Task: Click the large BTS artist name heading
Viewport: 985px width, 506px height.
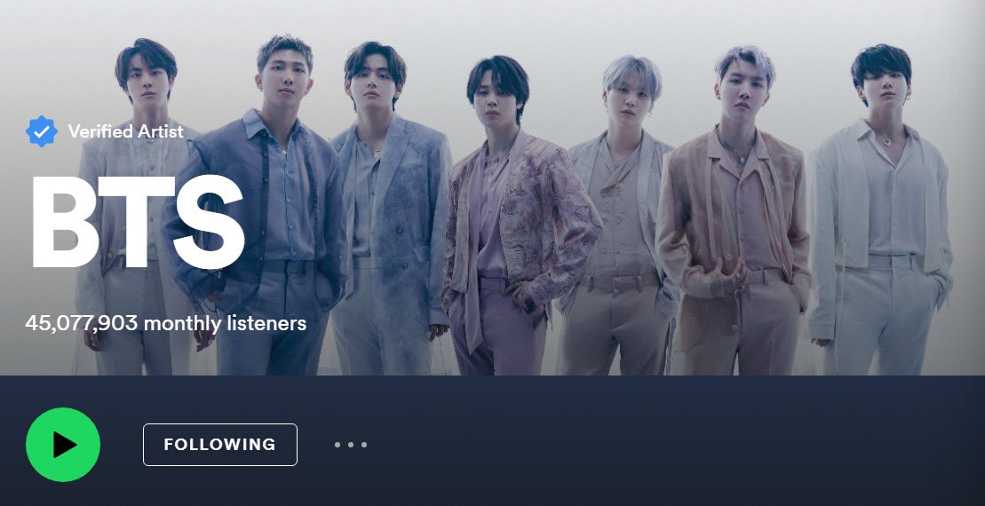Action: [x=137, y=222]
